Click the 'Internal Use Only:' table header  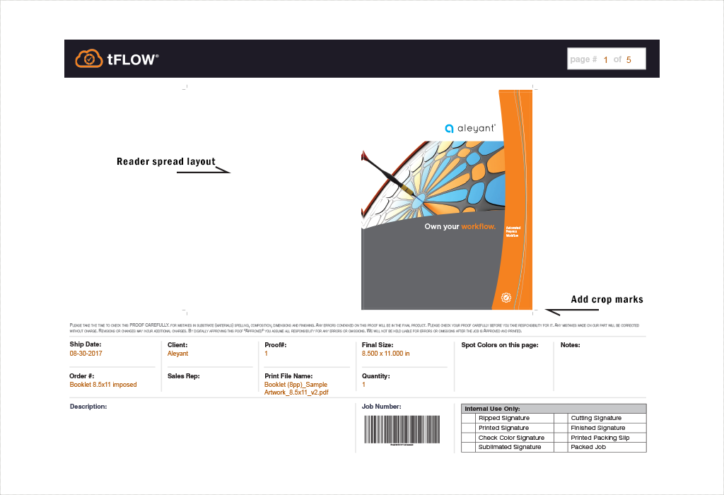[x=554, y=409]
